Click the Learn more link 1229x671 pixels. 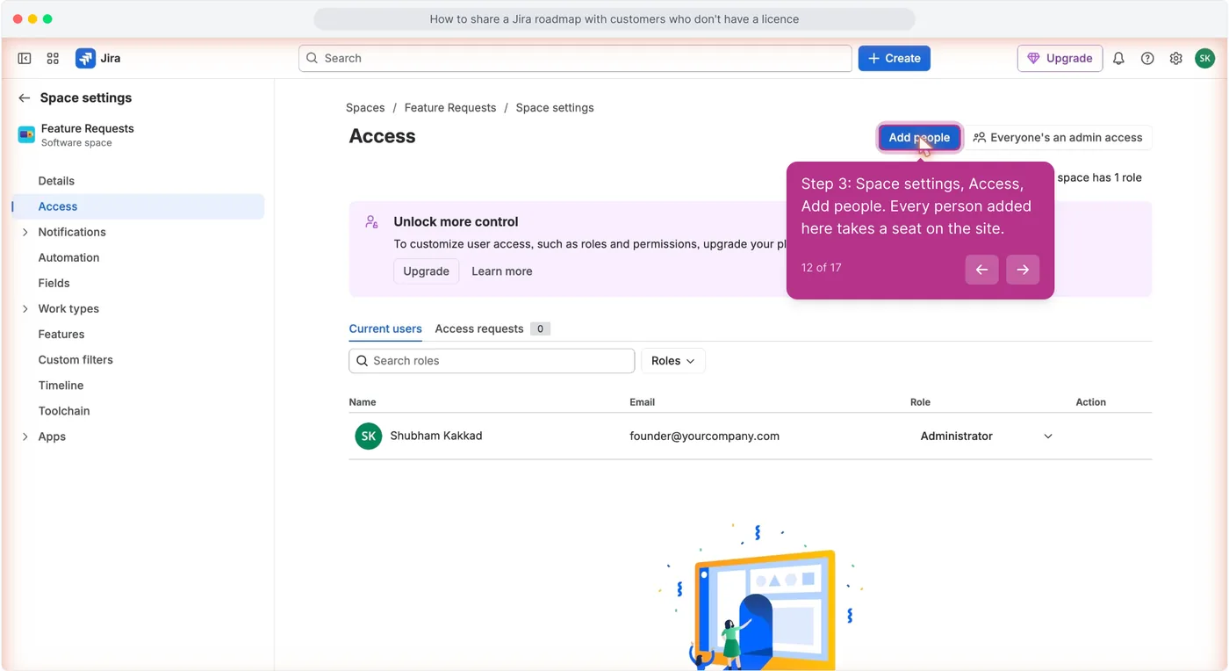coord(502,271)
